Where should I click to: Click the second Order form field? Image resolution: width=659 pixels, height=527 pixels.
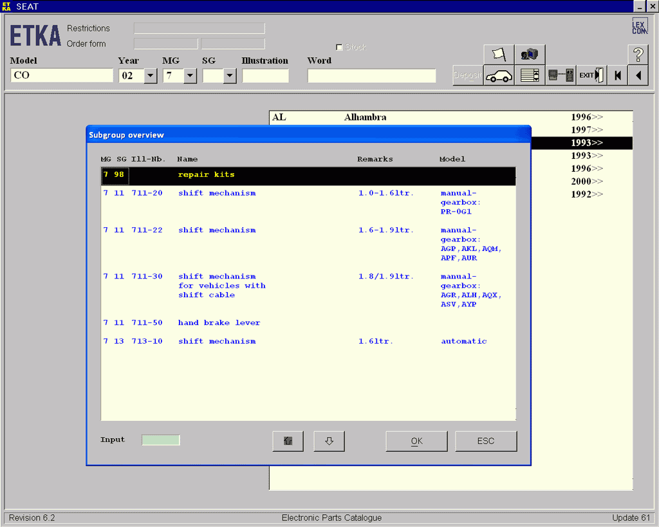(x=233, y=44)
